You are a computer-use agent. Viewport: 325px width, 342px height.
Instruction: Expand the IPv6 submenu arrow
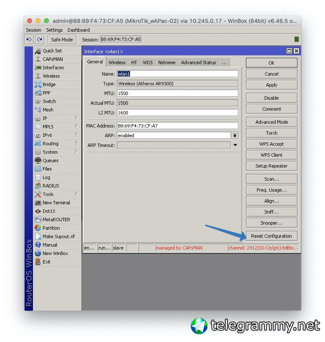(77, 135)
